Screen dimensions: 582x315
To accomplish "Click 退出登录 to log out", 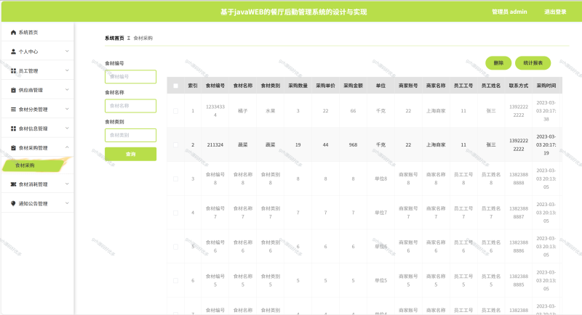I will tap(555, 12).
